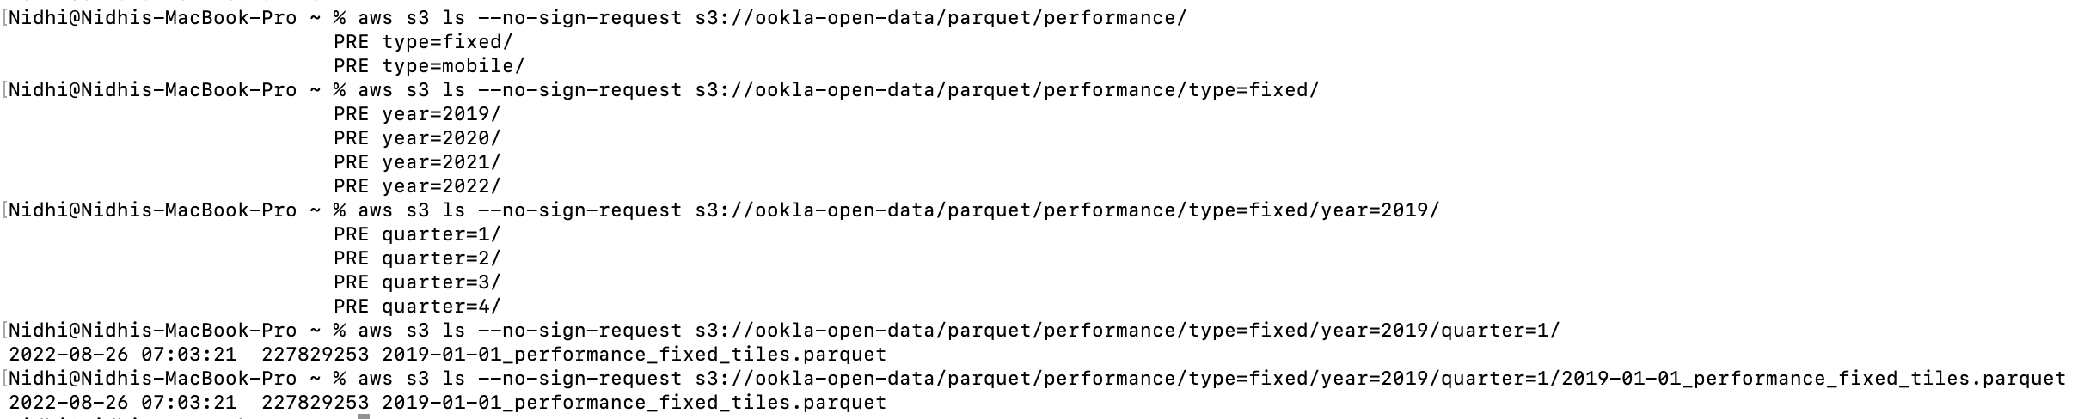The image size is (2084, 419).
Task: Click the S3 path ending in "type=fixed/year=2019/"
Action: pyautogui.click(x=1067, y=210)
